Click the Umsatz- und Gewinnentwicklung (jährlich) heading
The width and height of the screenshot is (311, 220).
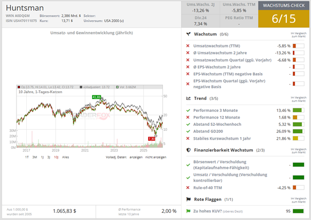click(92, 33)
